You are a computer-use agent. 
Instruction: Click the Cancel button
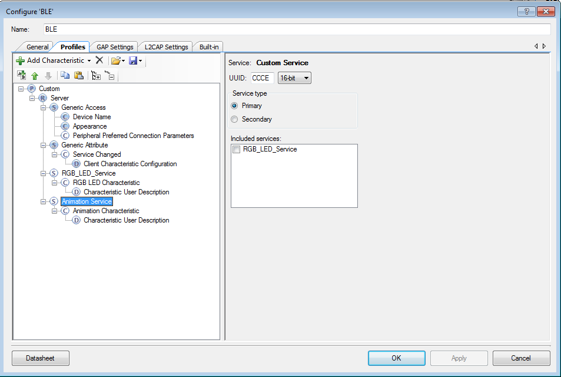(x=522, y=358)
